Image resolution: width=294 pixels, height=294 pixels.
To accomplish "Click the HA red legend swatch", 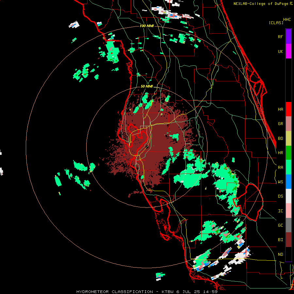I will pos(288,109).
